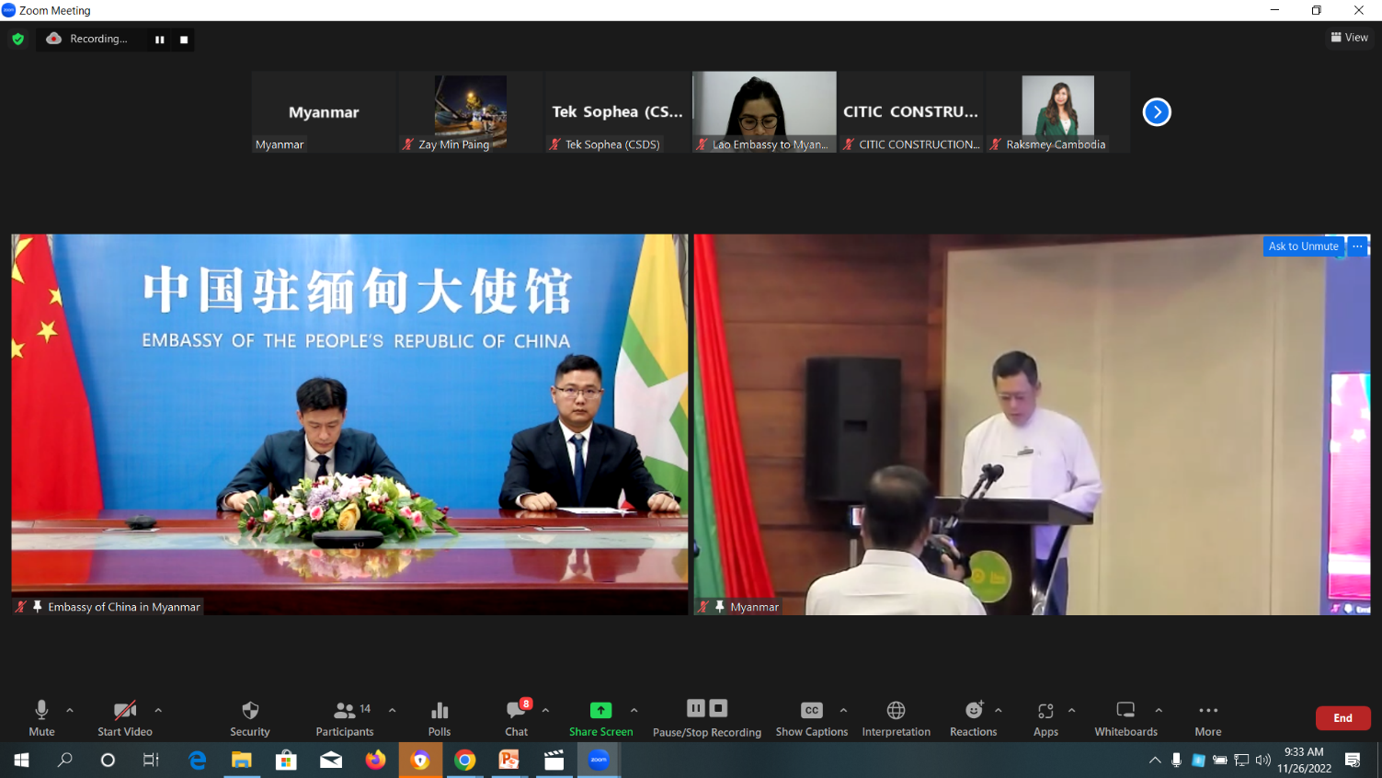Viewport: 1382px width, 778px height.
Task: Open the Chat panel
Action: click(x=517, y=718)
